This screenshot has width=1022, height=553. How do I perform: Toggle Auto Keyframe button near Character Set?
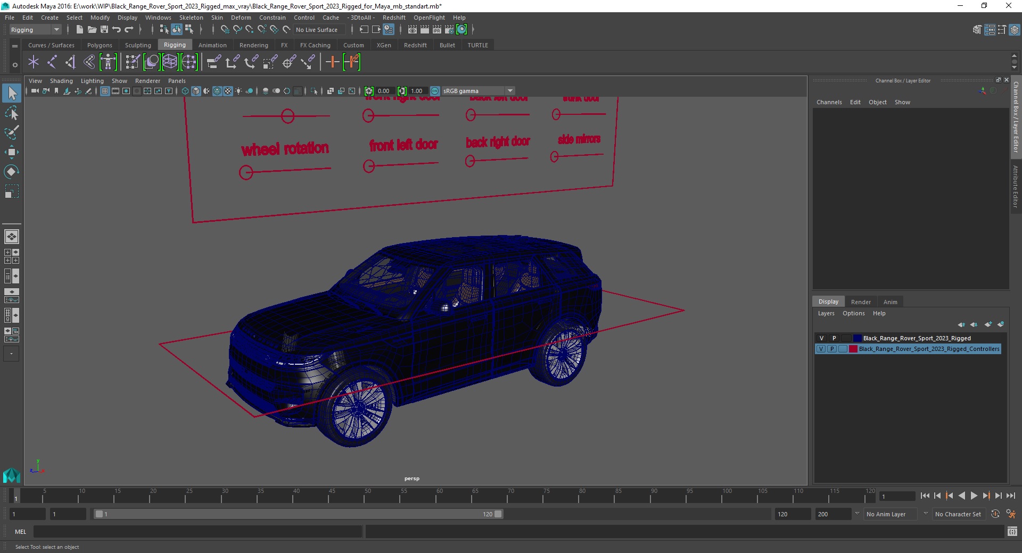coord(995,514)
